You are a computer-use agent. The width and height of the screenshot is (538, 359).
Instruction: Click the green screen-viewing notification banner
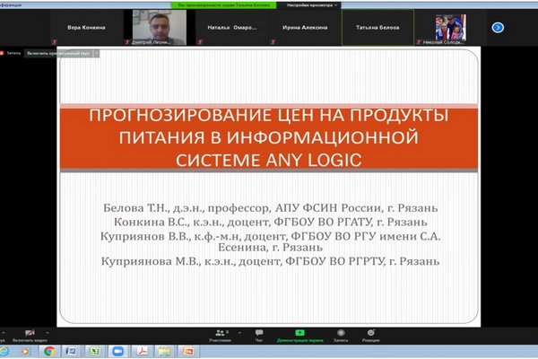click(223, 5)
